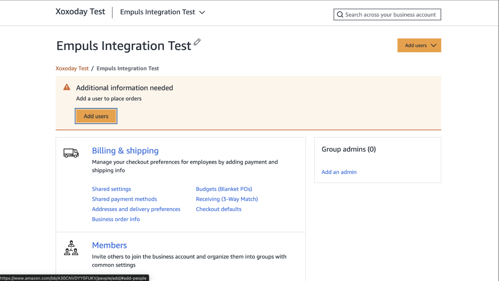
Task: Open the Members section heading
Action: pos(109,245)
